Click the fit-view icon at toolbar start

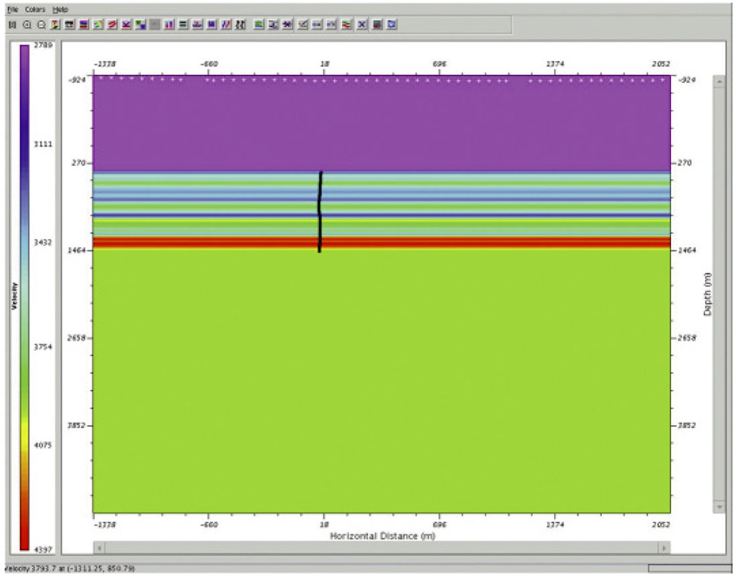[x=13, y=24]
